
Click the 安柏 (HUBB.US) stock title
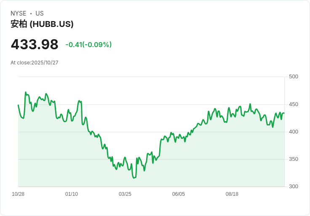pyautogui.click(x=42, y=24)
